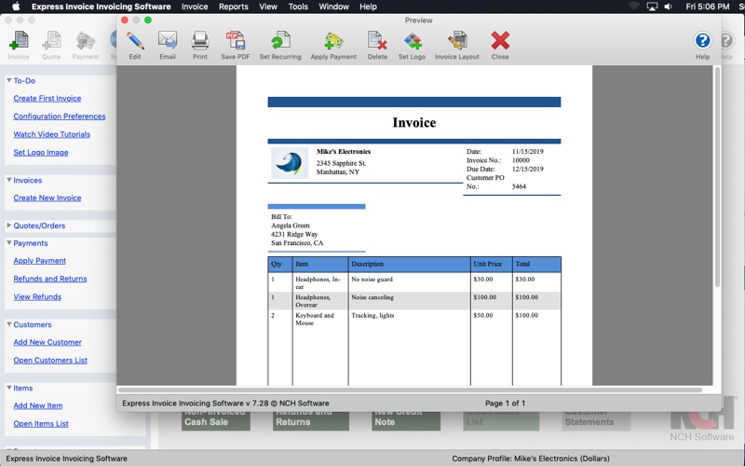745x466 pixels.
Task: Close the preview with red X icon
Action: [500, 46]
